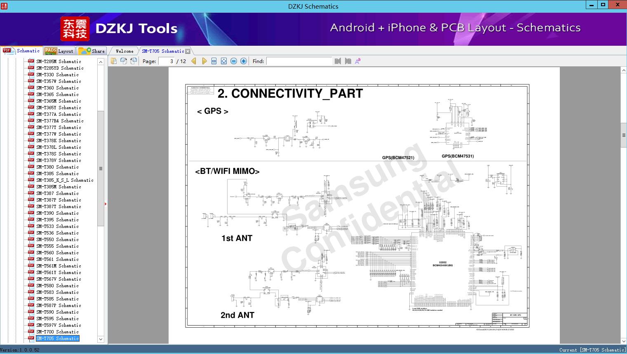Zoom in with the plus icon
627x354 pixels.
point(244,61)
